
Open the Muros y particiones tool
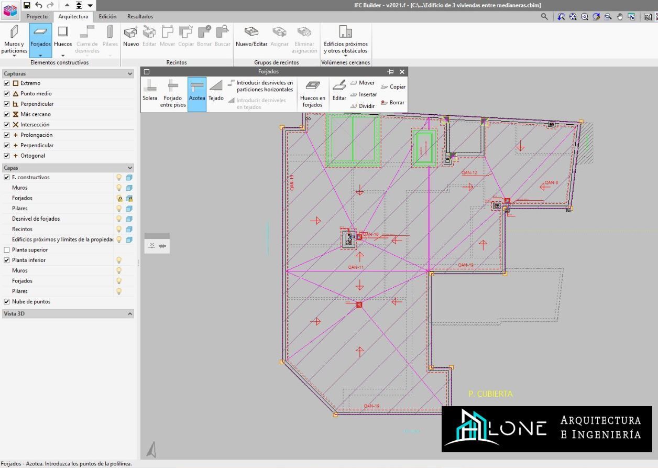(x=14, y=40)
